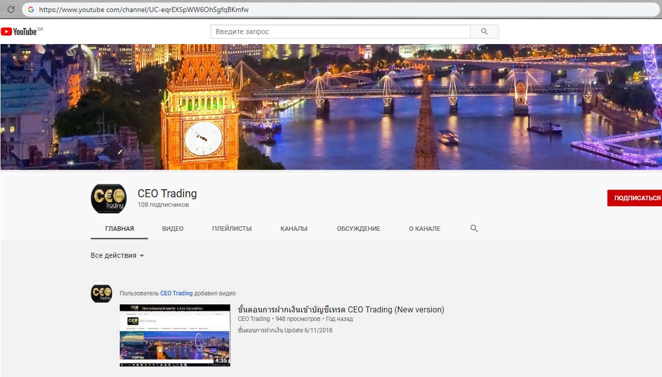The image size is (662, 377).
Task: Switch to the ВИДЕО tab
Action: point(173,228)
